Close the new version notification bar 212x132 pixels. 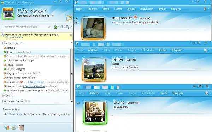pos(71,35)
